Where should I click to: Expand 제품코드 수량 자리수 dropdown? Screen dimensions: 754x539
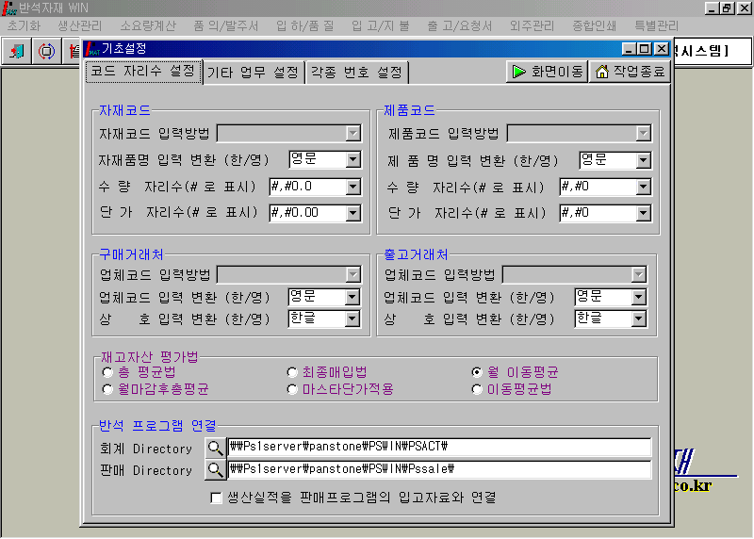tap(643, 187)
